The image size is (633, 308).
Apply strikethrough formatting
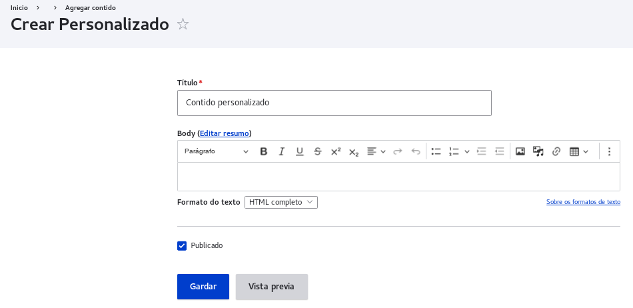(318, 152)
